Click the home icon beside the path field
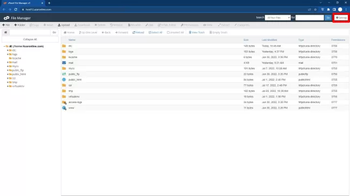 pos(5,32)
